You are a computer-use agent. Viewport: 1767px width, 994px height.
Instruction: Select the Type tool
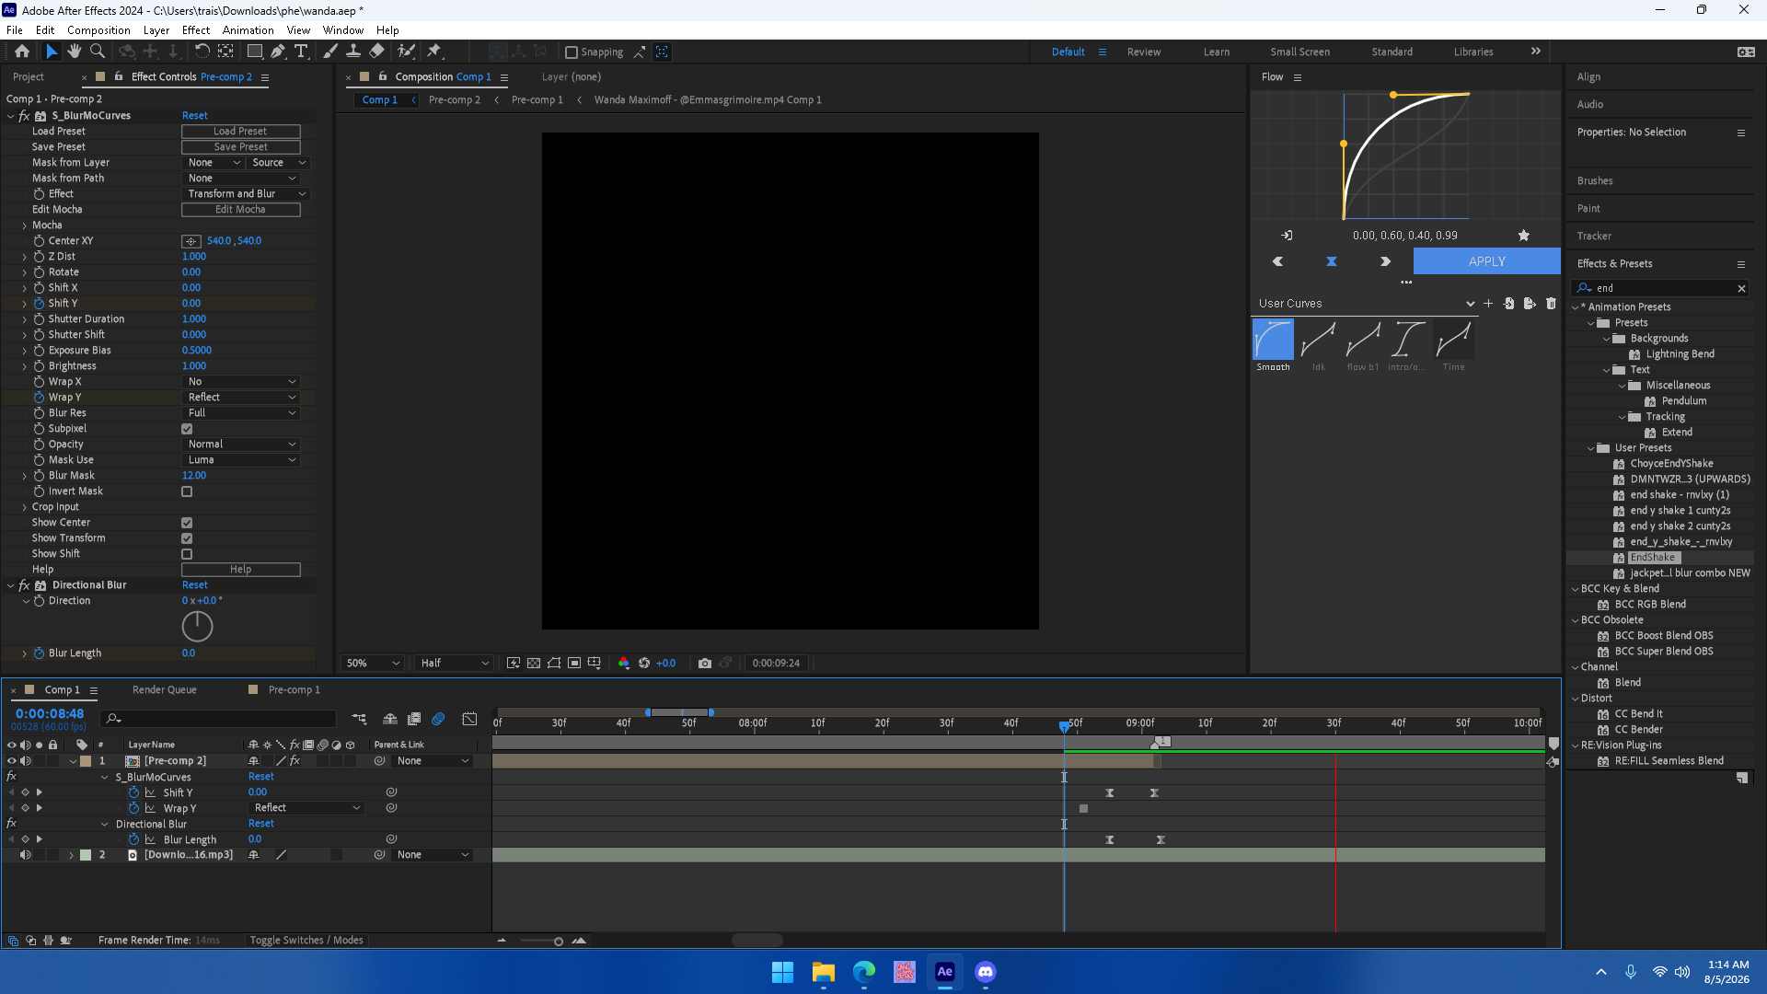pos(301,52)
